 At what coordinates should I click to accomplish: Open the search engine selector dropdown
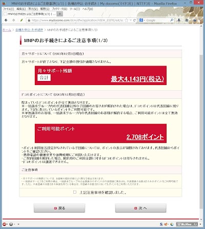click(x=145, y=20)
